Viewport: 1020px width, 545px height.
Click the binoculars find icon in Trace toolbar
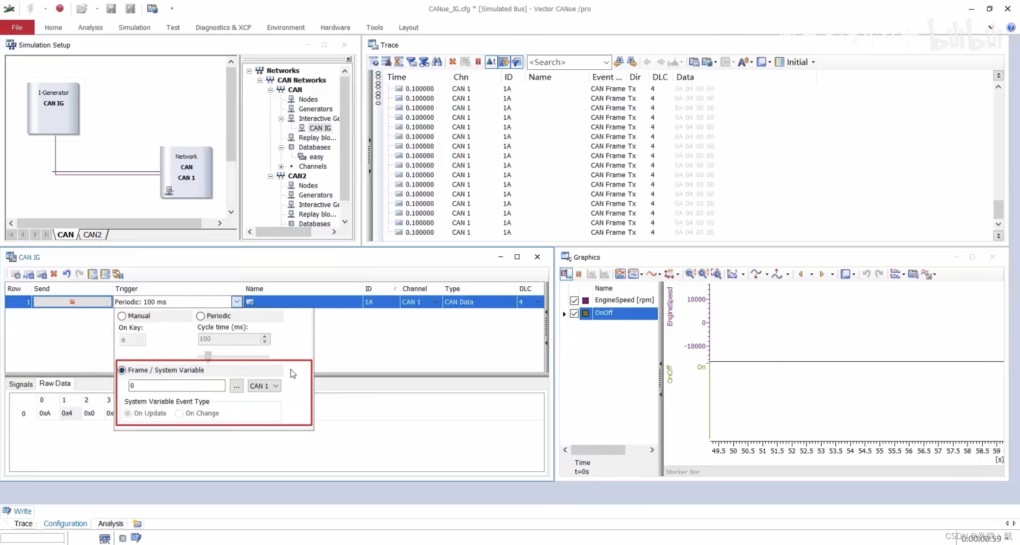[437, 62]
